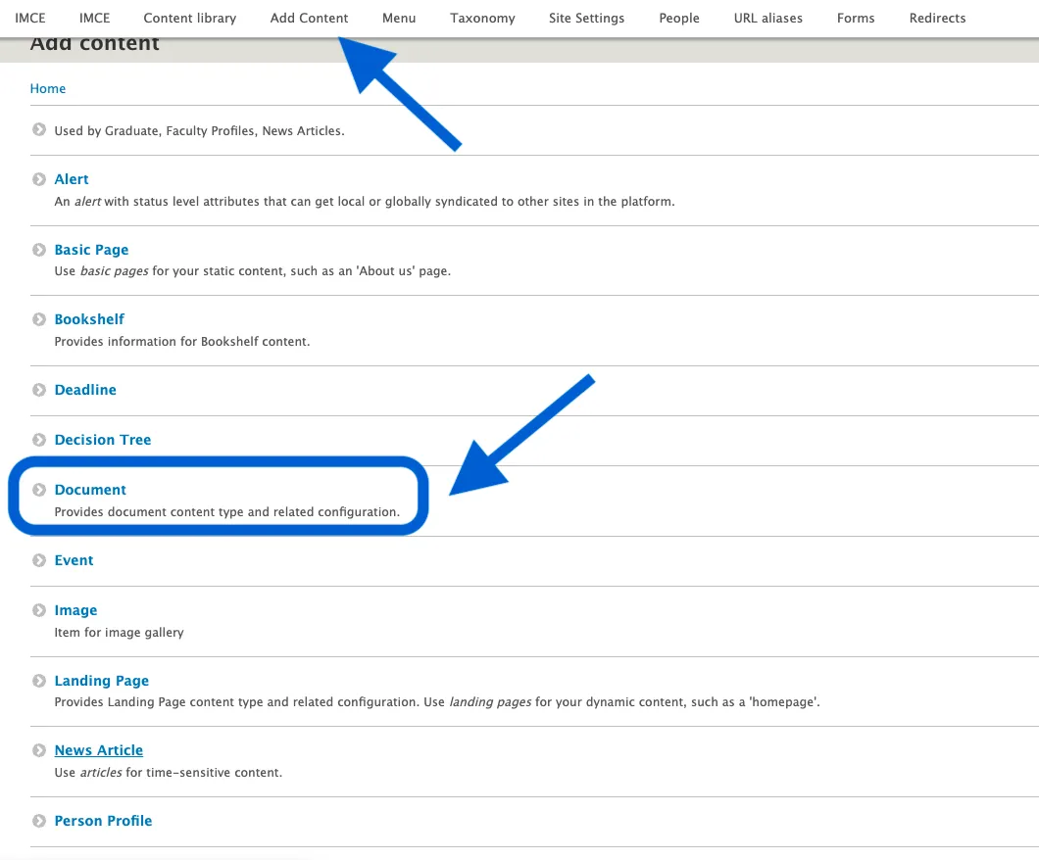Click the 'Add content' page heading
Image resolution: width=1039 pixels, height=860 pixels.
point(95,44)
